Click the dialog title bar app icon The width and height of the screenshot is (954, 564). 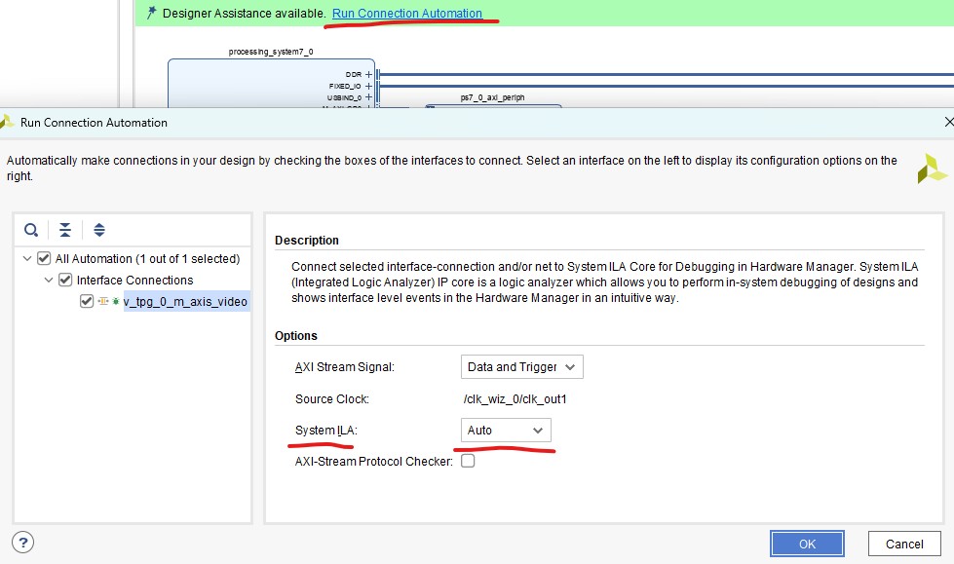pyautogui.click(x=8, y=123)
